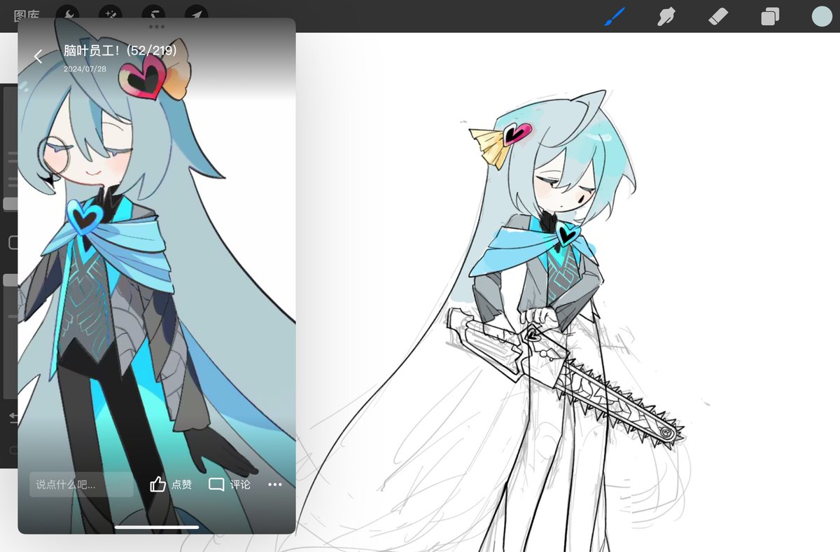Screen dimensions: 840x552
Task: Click the 说点什么吧 comment input field
Action: click(81, 484)
